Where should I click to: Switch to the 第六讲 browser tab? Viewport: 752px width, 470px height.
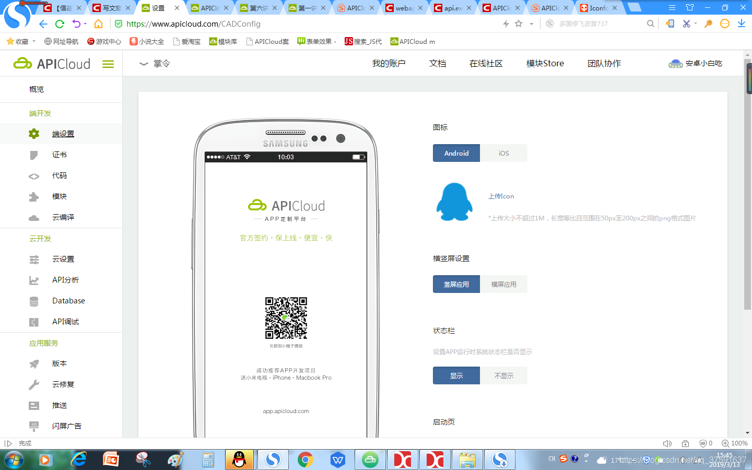pos(258,8)
